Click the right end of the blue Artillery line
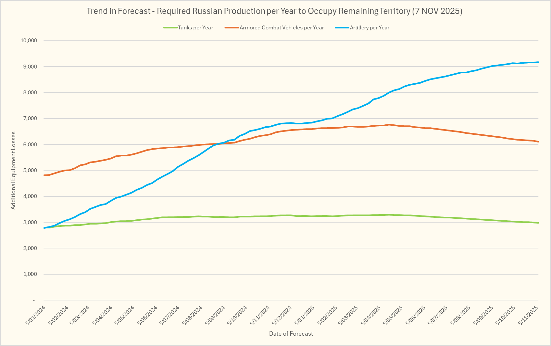Viewport: 551px width, 346px height. [538, 62]
